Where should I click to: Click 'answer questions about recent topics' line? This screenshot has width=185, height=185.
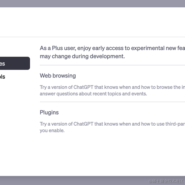click(93, 94)
